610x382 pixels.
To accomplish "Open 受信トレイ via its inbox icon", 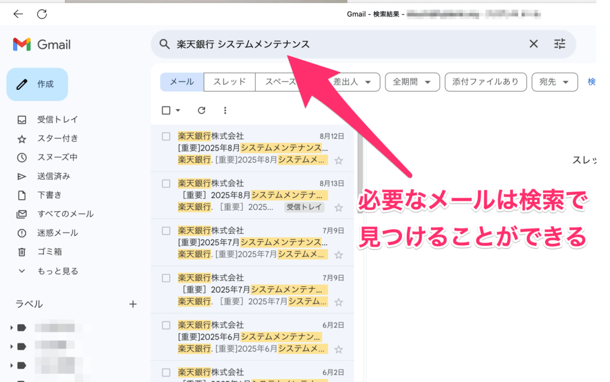I will 22,120.
